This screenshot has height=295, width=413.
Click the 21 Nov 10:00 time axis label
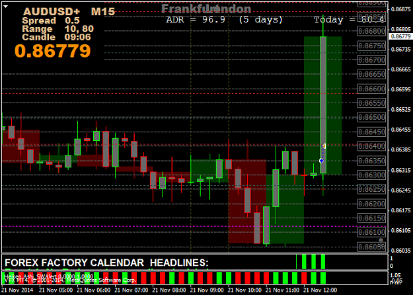point(245,290)
